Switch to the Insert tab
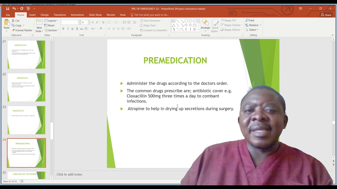 click(32, 15)
